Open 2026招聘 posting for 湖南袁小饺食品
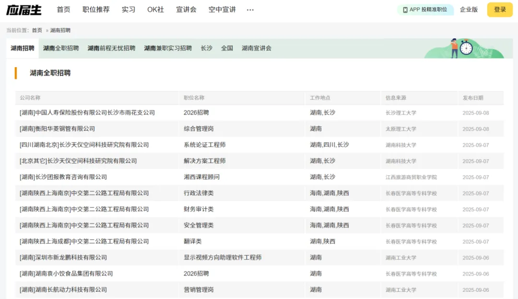This screenshot has height=299, width=518. pos(196,274)
